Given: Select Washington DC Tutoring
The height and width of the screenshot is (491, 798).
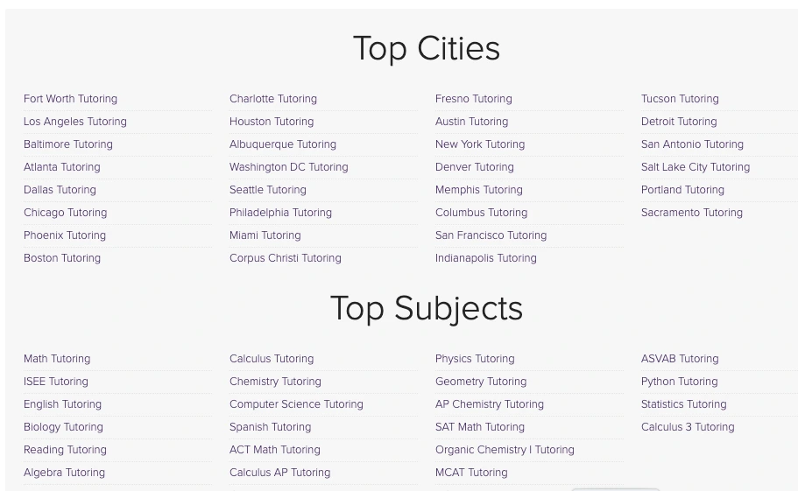Looking at the screenshot, I should 288,167.
